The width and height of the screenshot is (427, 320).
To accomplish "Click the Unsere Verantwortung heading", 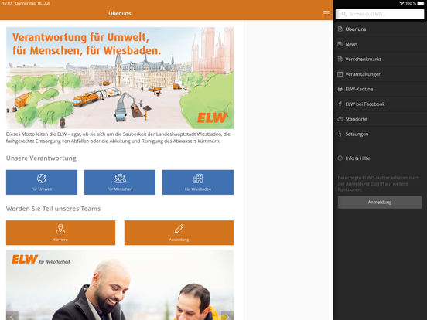I will [x=41, y=158].
